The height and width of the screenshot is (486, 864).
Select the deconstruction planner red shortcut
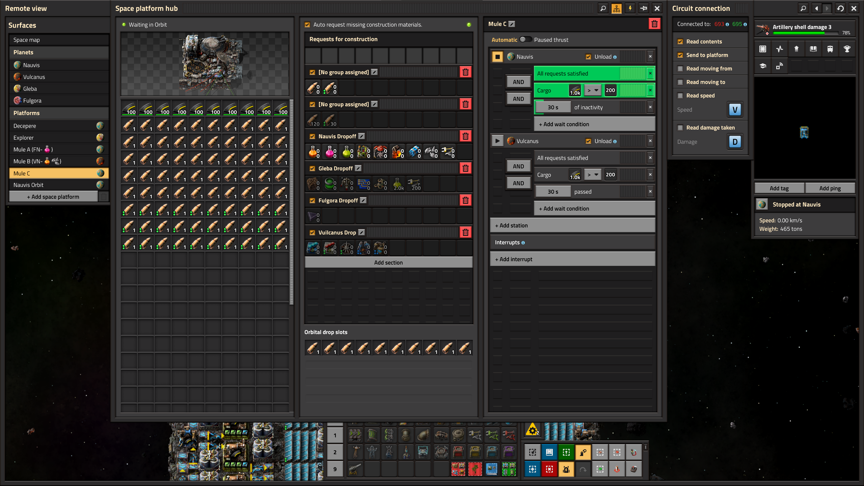(549, 469)
